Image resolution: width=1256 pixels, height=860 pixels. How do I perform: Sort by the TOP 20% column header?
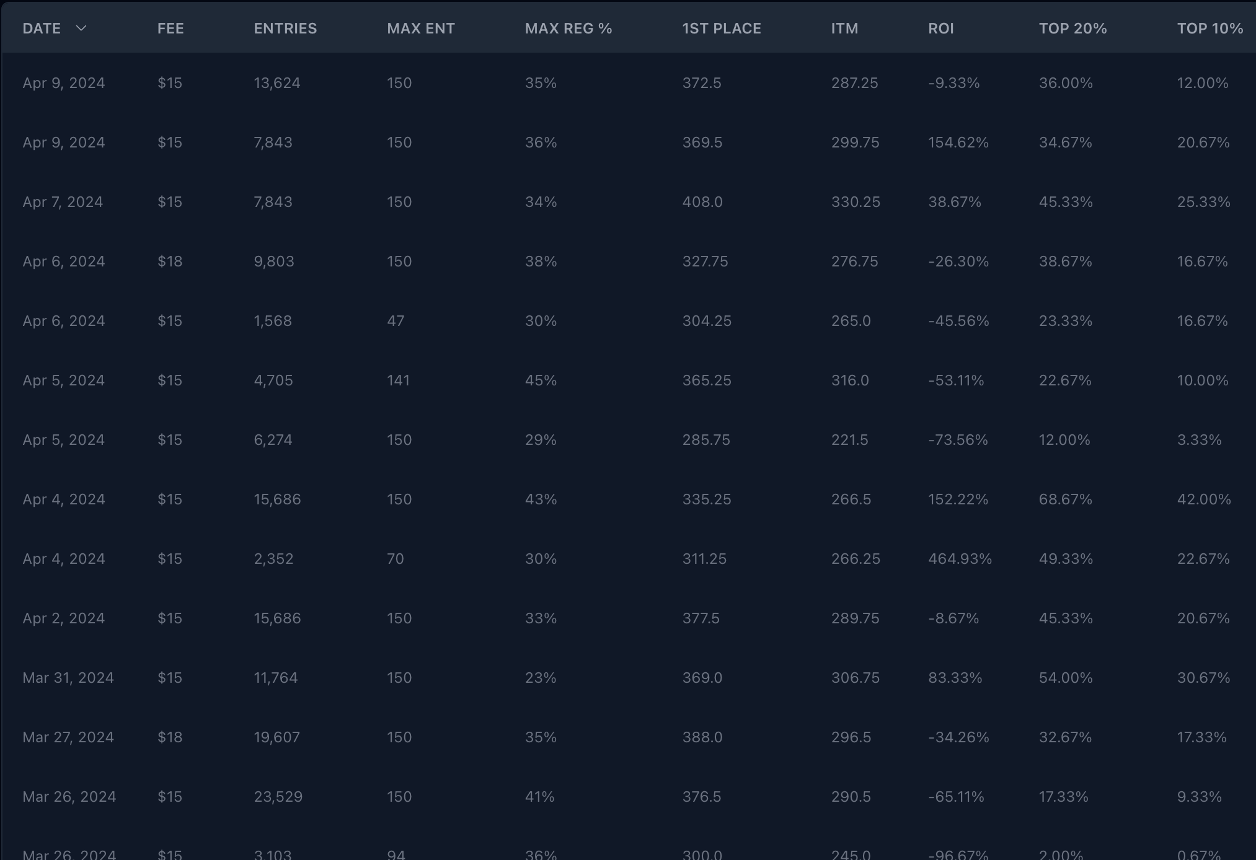coord(1073,29)
